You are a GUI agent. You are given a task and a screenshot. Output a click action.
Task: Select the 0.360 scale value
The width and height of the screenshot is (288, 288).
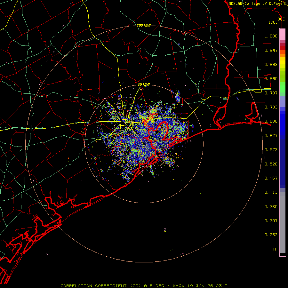click(271, 207)
